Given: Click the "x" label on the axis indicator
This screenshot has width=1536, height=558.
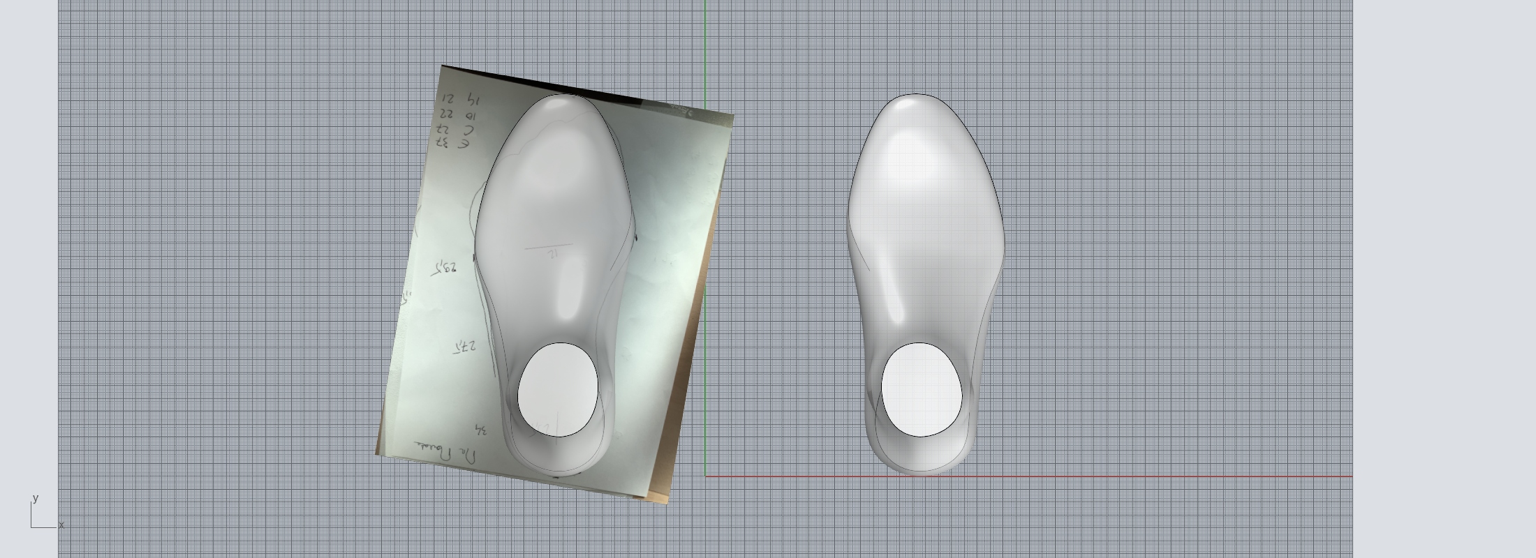Looking at the screenshot, I should (61, 525).
